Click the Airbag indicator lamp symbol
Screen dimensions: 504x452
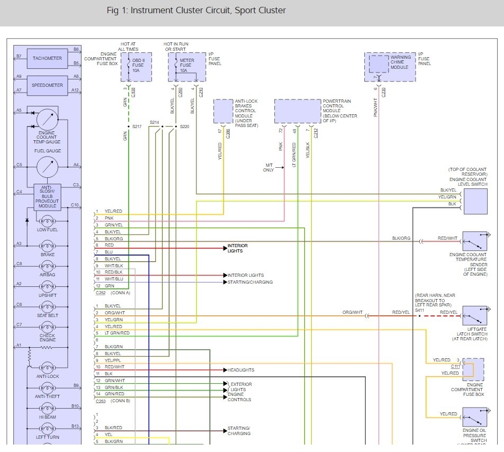click(47, 266)
